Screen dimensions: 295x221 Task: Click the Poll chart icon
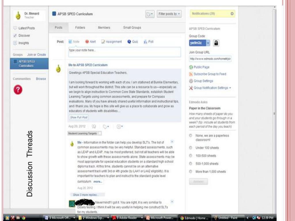coord(145,42)
